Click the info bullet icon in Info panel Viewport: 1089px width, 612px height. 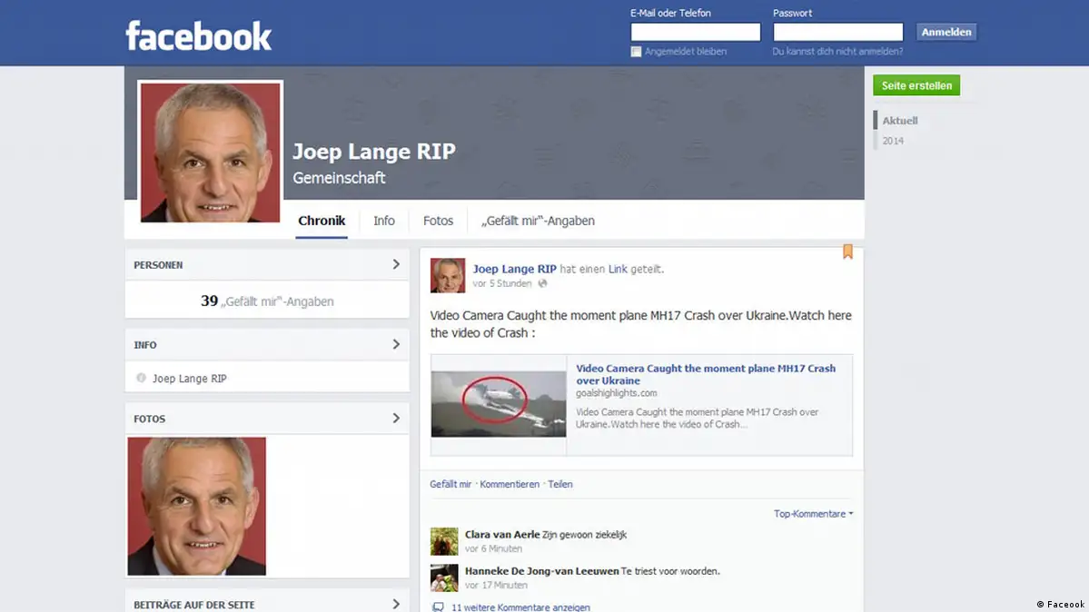[x=141, y=378]
